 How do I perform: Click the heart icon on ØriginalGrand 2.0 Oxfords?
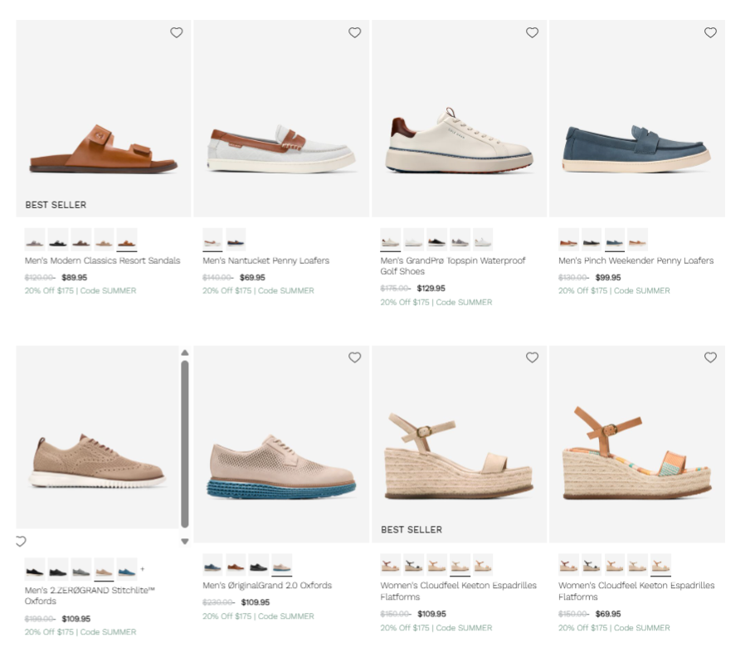coord(354,358)
